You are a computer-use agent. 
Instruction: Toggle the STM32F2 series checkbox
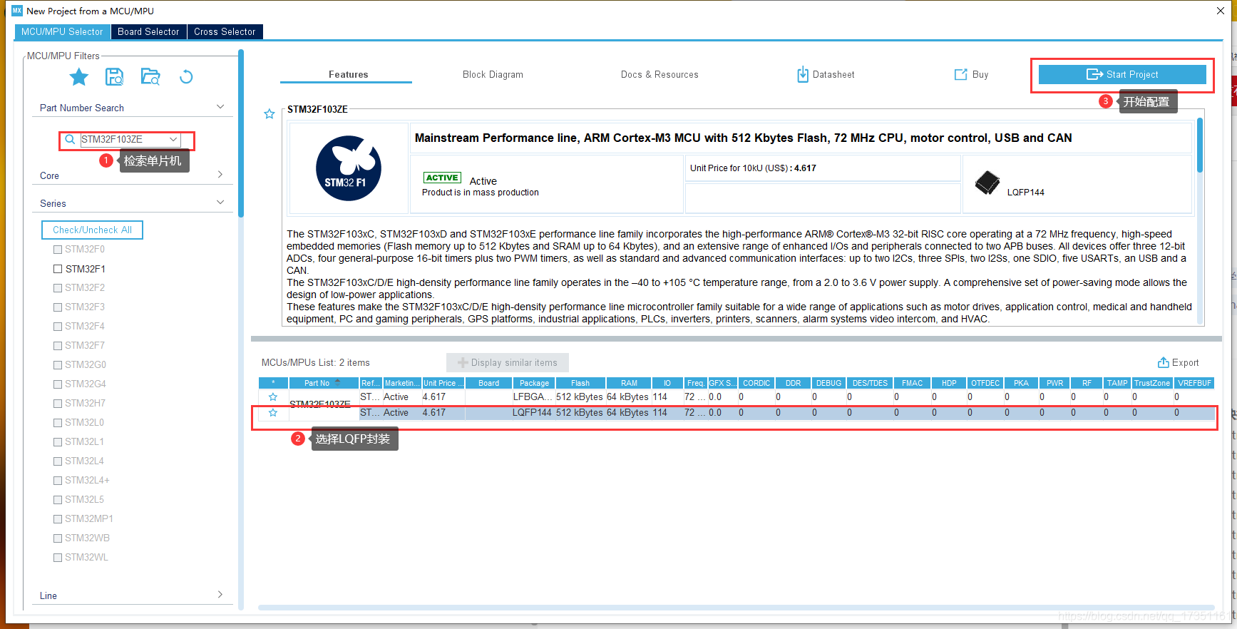58,288
